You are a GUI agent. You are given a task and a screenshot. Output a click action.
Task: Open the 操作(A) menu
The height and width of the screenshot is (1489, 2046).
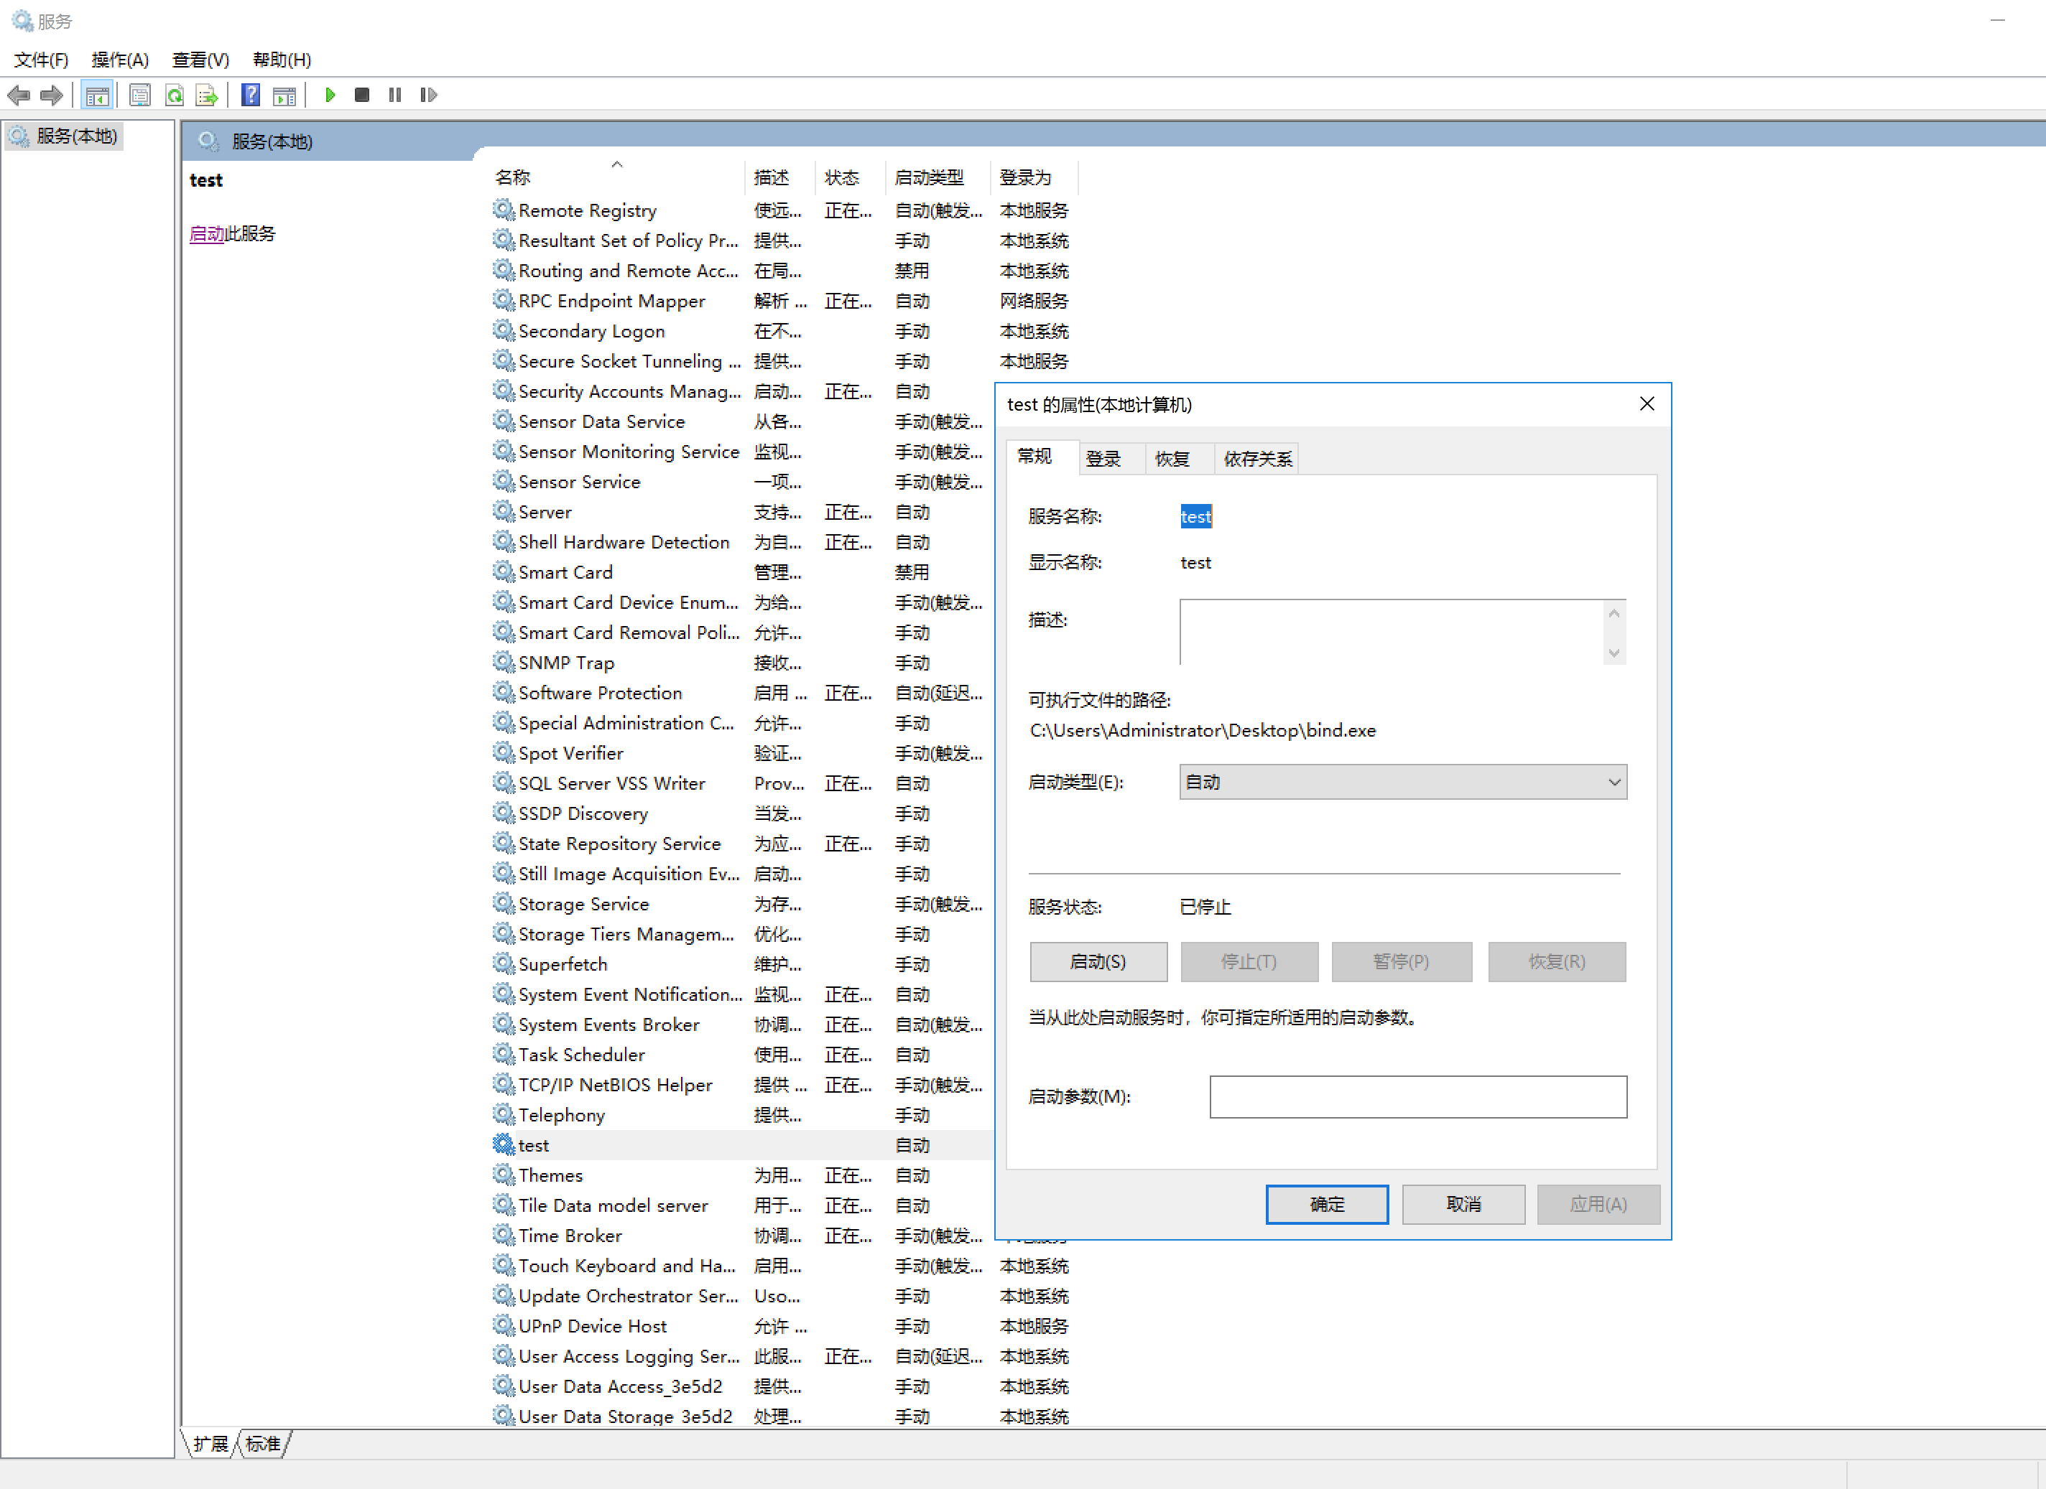(119, 60)
